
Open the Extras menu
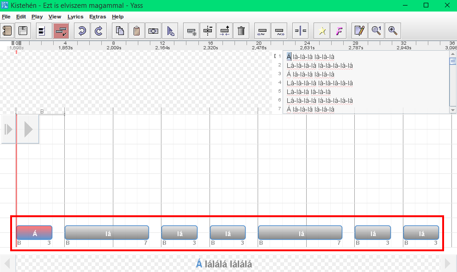tap(98, 17)
